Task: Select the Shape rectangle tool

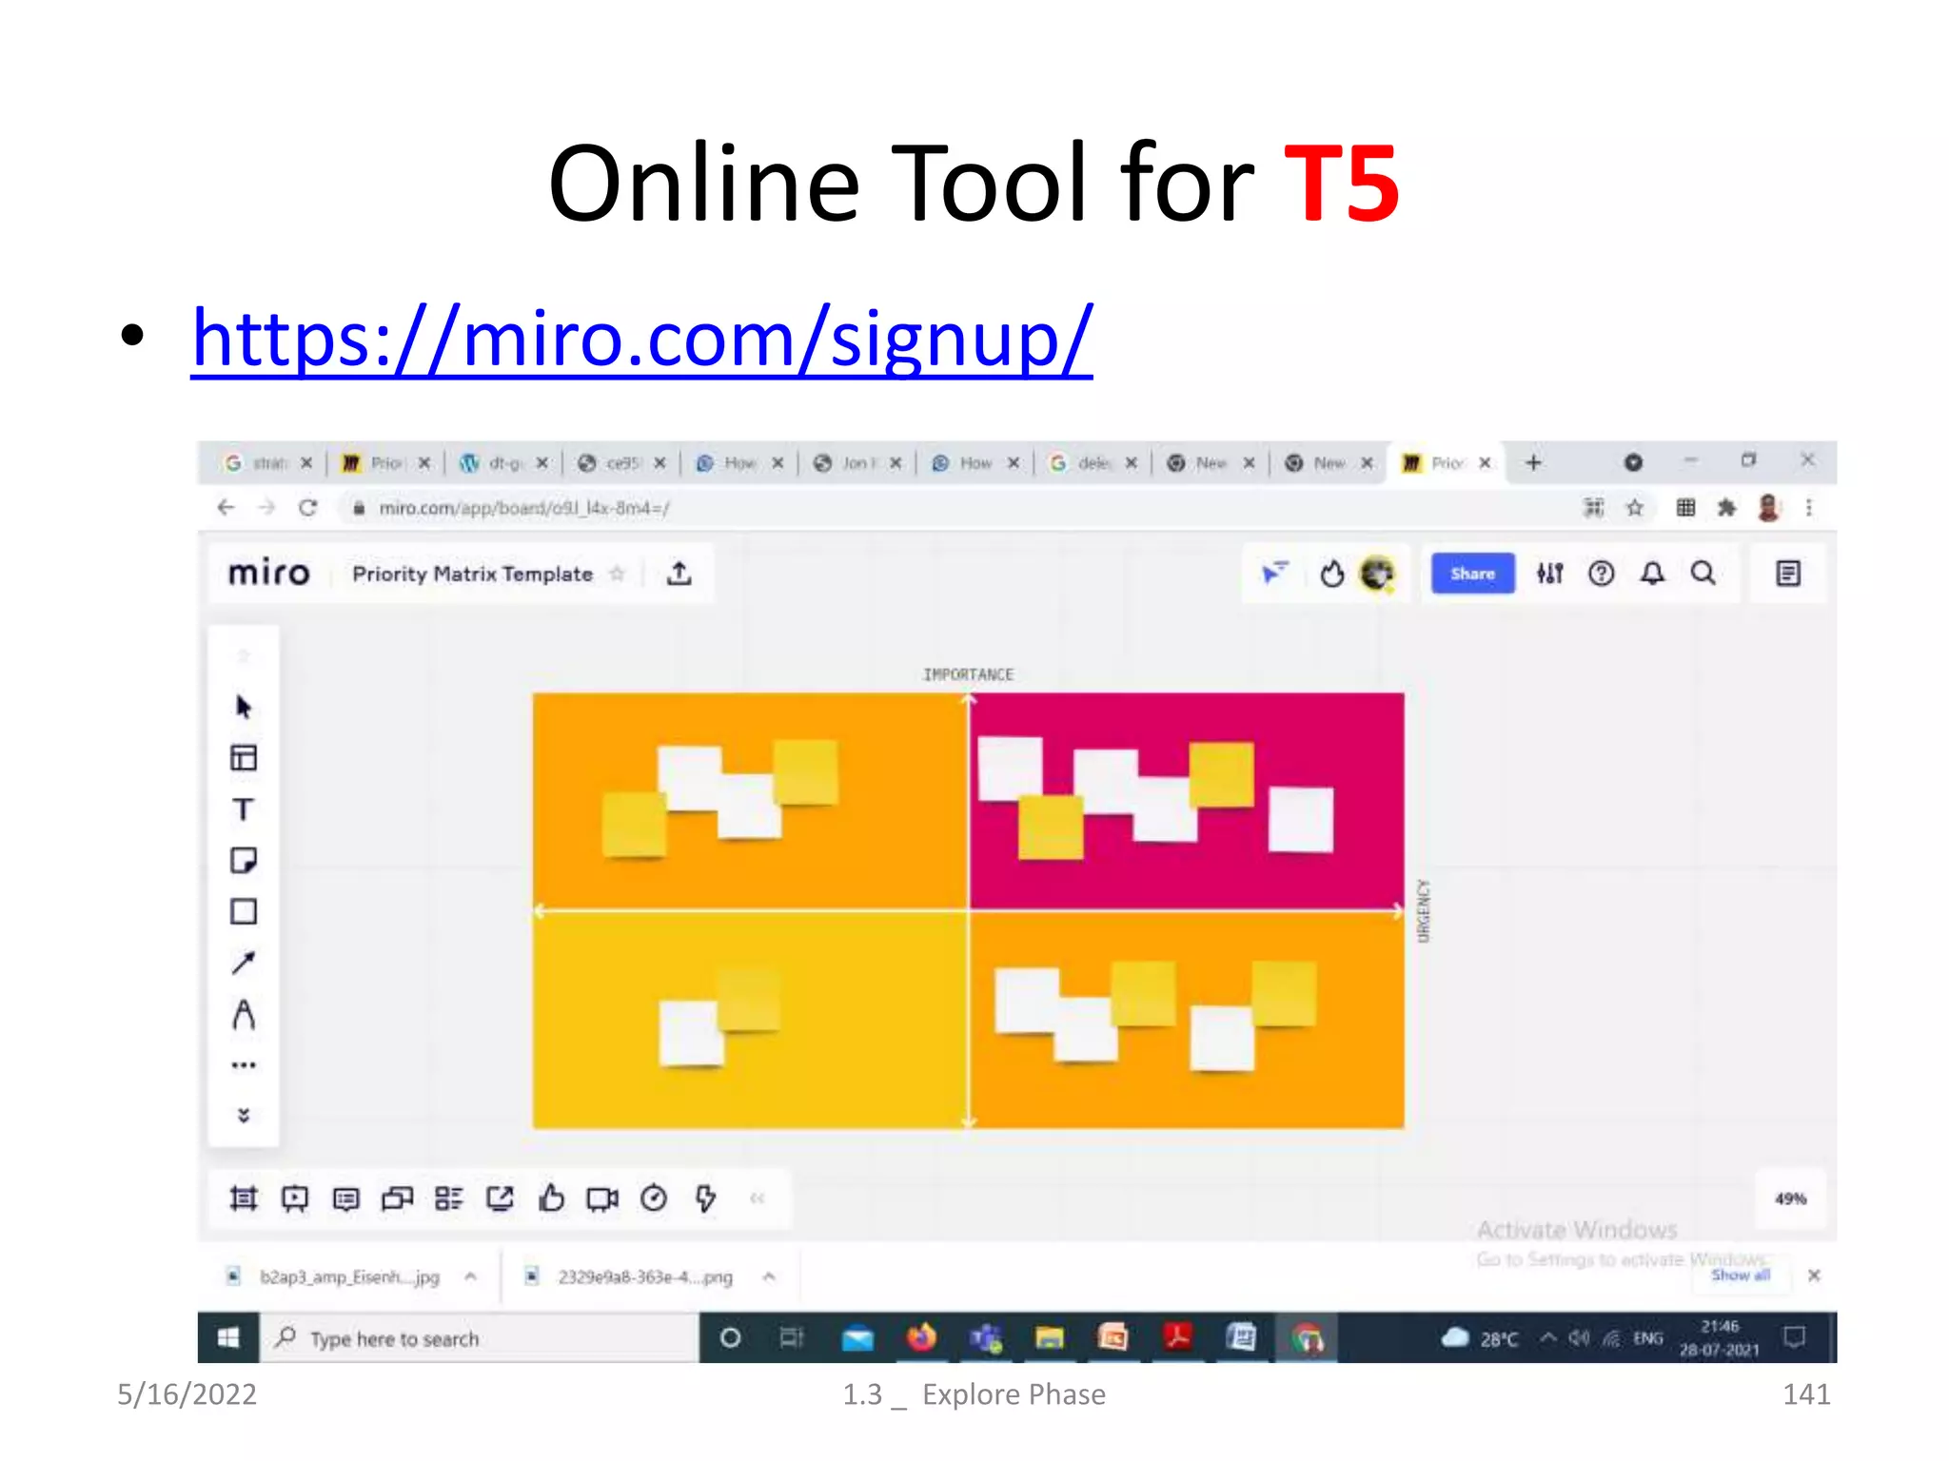Action: click(244, 912)
